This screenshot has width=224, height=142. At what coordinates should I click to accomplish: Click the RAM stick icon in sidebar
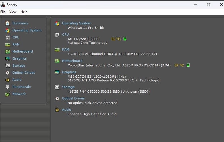pos(8,45)
